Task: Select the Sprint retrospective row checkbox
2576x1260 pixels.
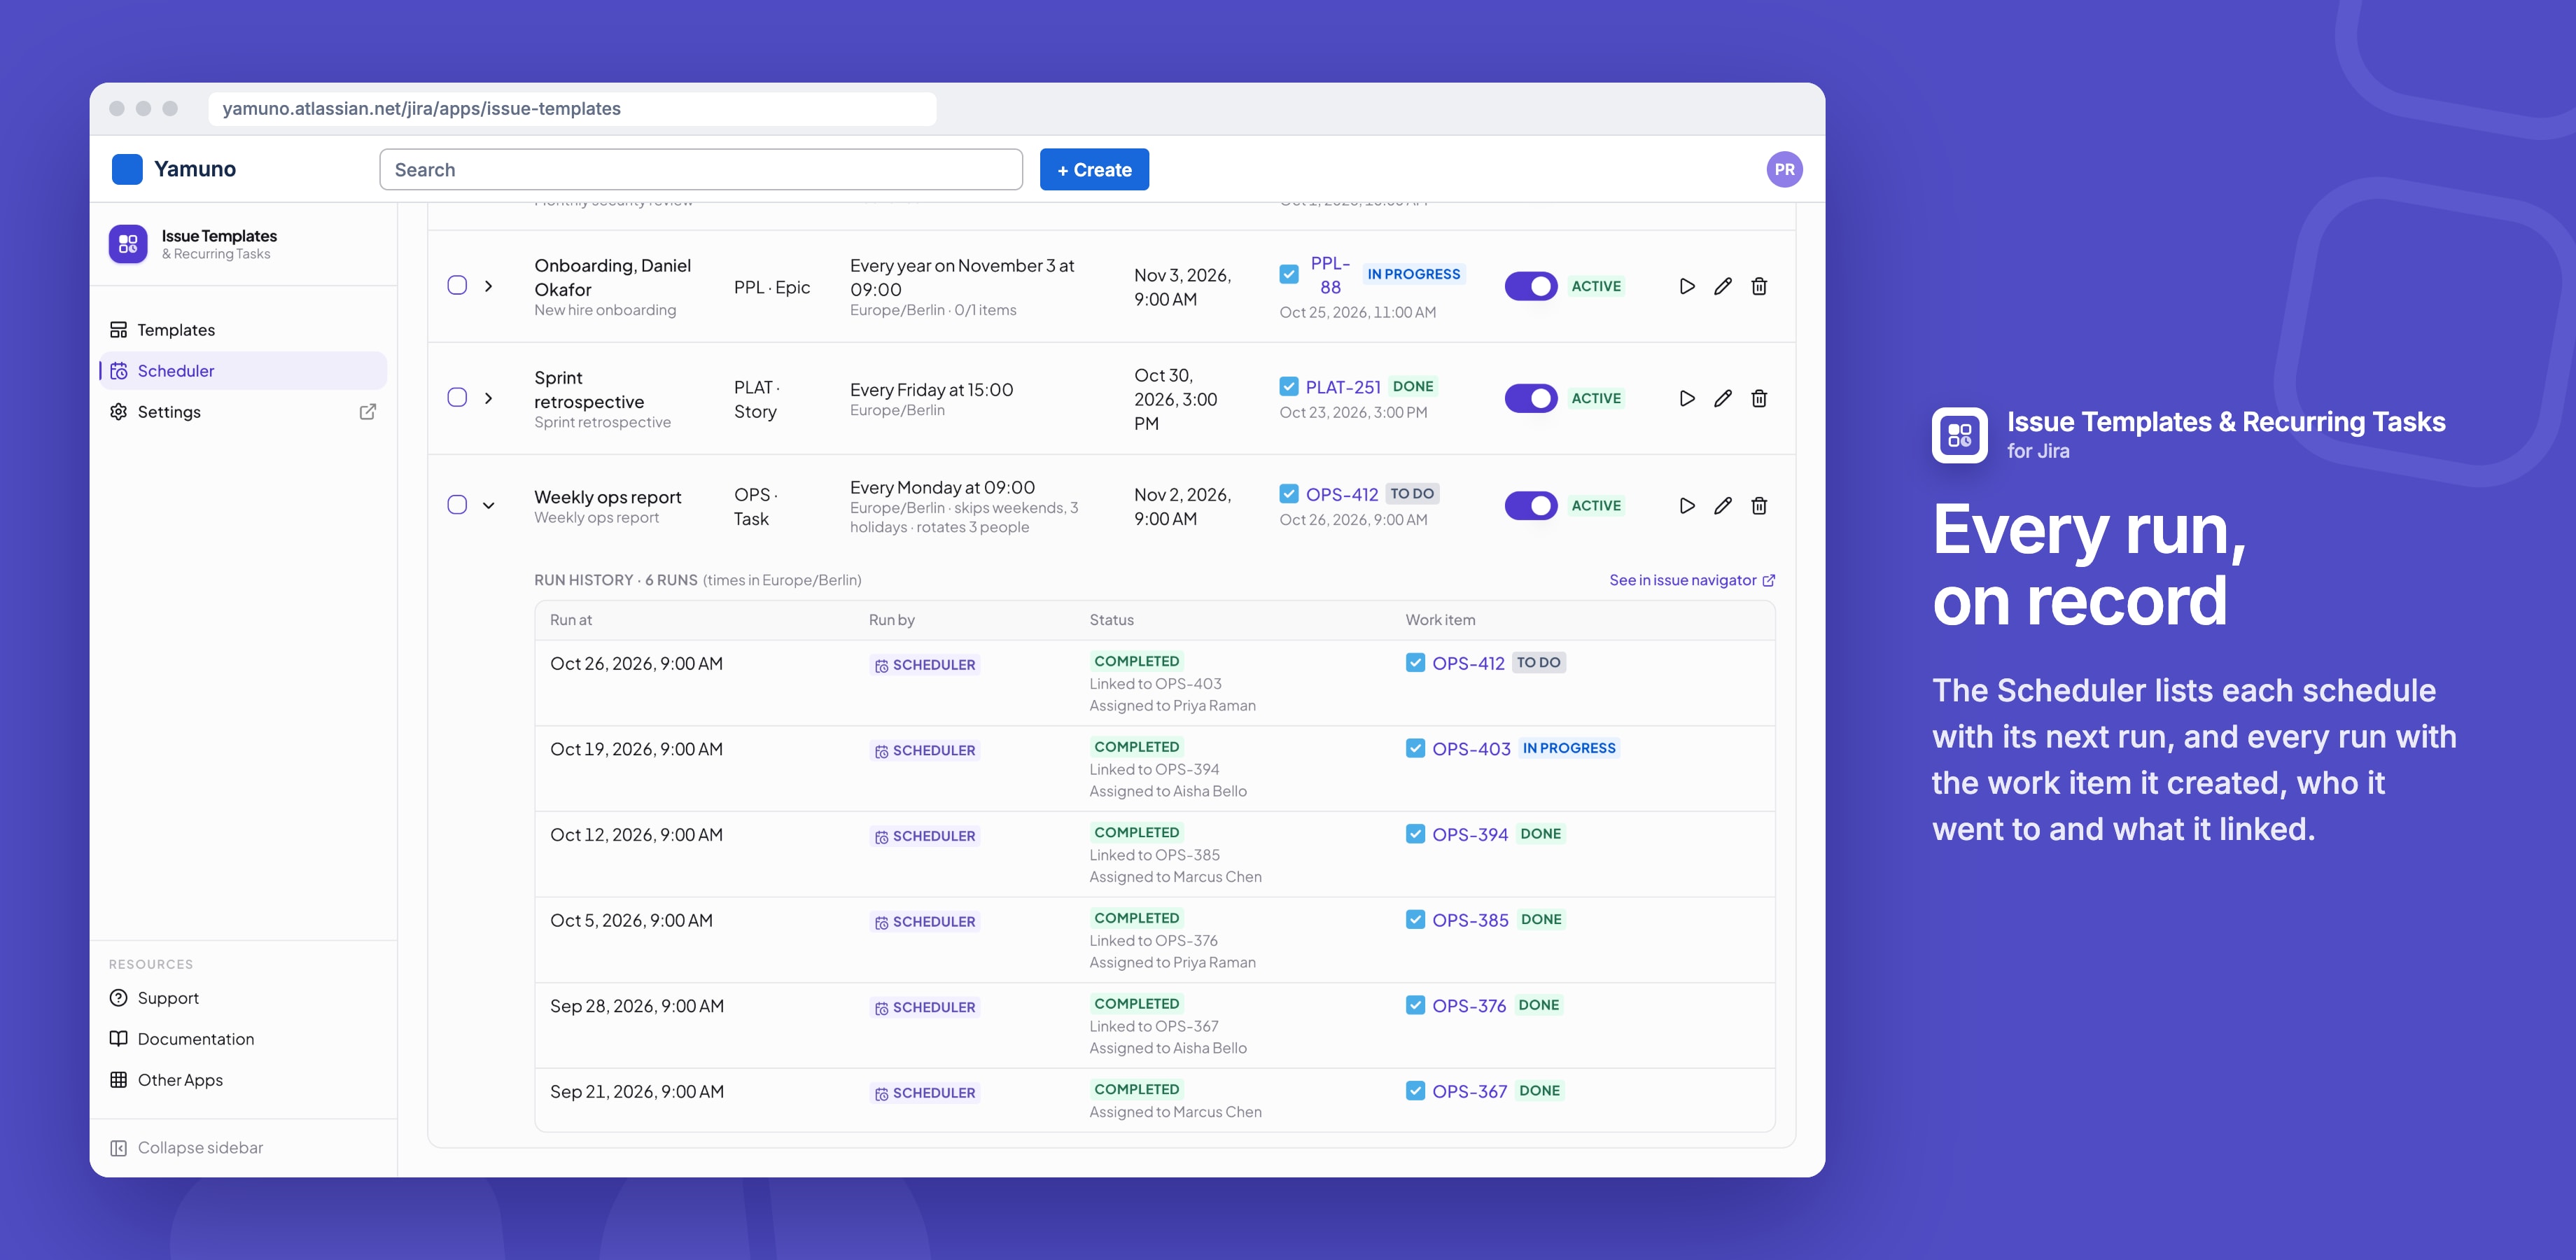Action: pyautogui.click(x=457, y=397)
